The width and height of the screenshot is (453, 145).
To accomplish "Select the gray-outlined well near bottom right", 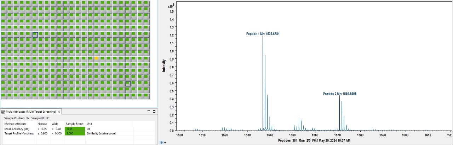I will click(128, 84).
